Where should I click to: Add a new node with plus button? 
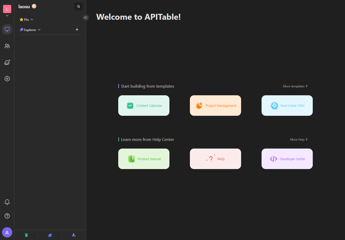click(77, 29)
